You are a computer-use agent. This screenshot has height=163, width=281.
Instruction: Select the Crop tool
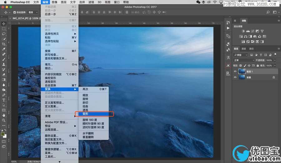[3, 44]
